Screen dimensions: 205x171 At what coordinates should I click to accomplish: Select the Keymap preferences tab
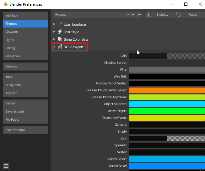25,93
